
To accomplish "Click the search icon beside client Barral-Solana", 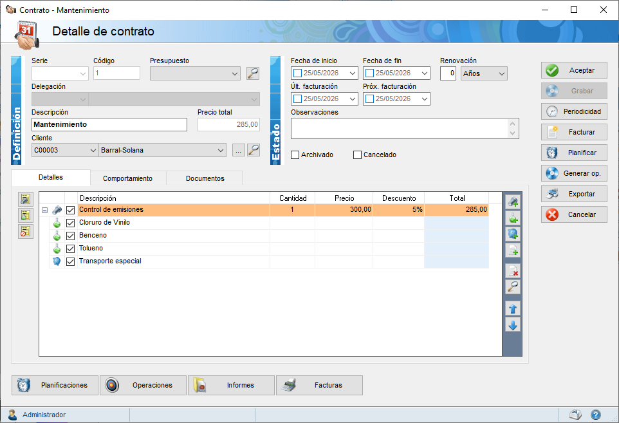I will 254,150.
